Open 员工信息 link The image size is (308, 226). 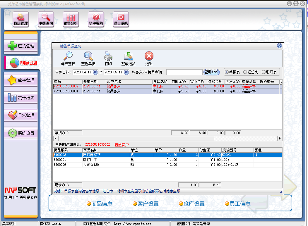click(238, 204)
